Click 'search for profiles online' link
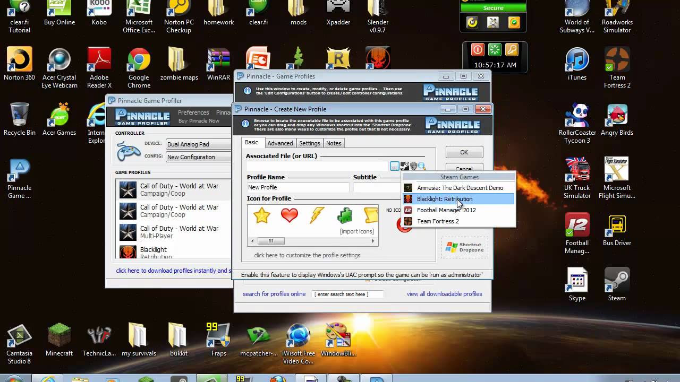The image size is (680, 382). pos(274,294)
